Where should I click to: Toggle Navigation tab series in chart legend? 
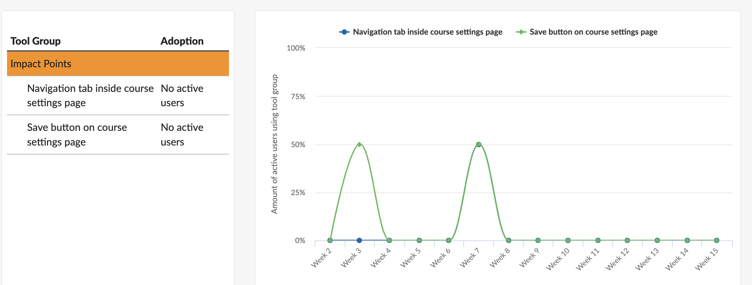point(421,32)
